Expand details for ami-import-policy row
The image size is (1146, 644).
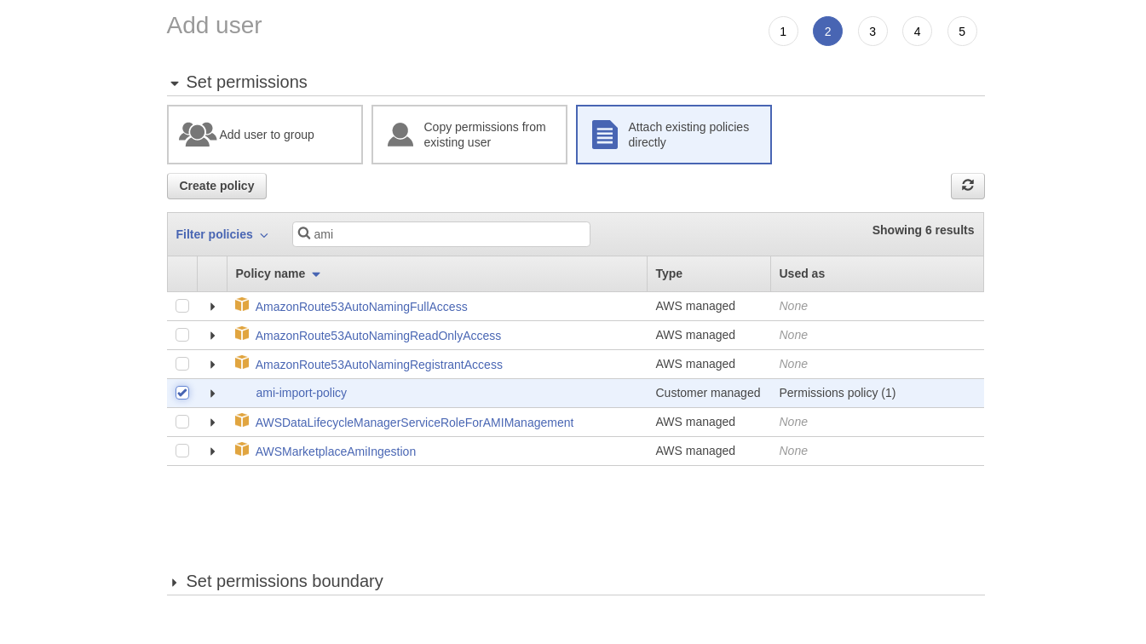[212, 393]
